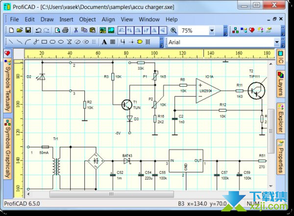Screen dimensions: 294x216
Task: Open the Draw menu
Action: [47, 19]
